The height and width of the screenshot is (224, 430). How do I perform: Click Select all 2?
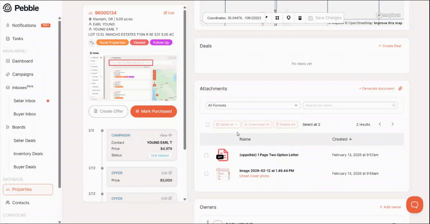311,124
